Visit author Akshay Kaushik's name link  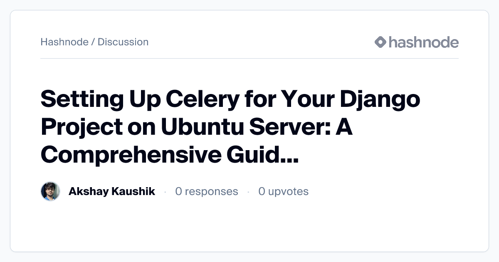111,191
